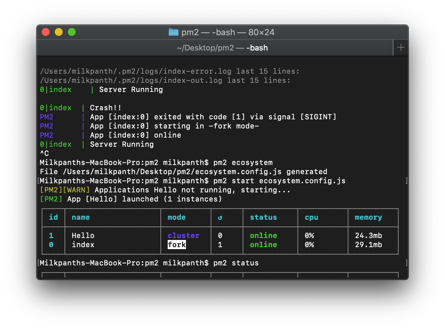Screen dimensions: 445x328
Task: Click the window title 'pm2 — -bash — 80×24'
Action: tap(228, 32)
